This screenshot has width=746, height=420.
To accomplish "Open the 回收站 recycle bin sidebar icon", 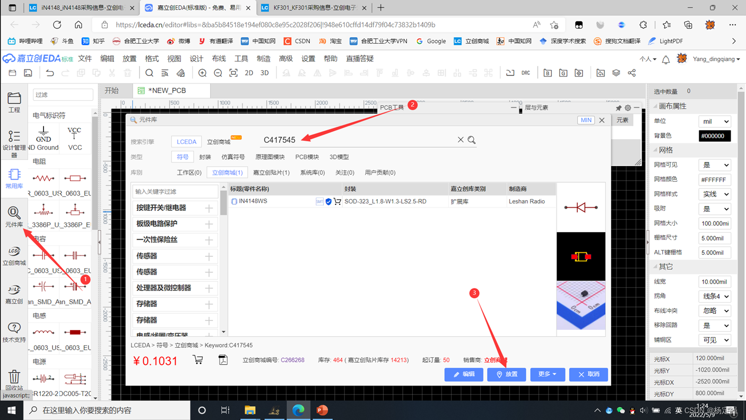I will point(14,380).
